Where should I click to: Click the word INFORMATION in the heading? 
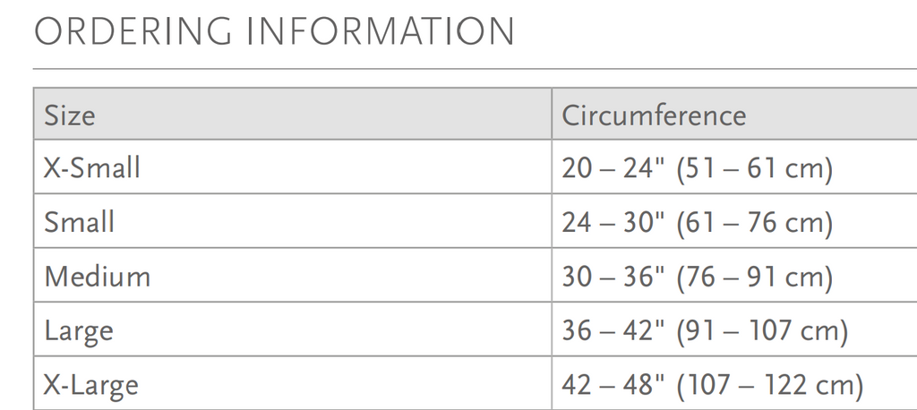click(x=379, y=31)
